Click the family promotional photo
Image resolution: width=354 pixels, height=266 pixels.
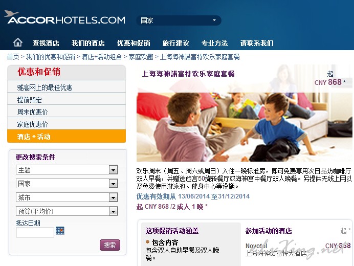(245, 127)
